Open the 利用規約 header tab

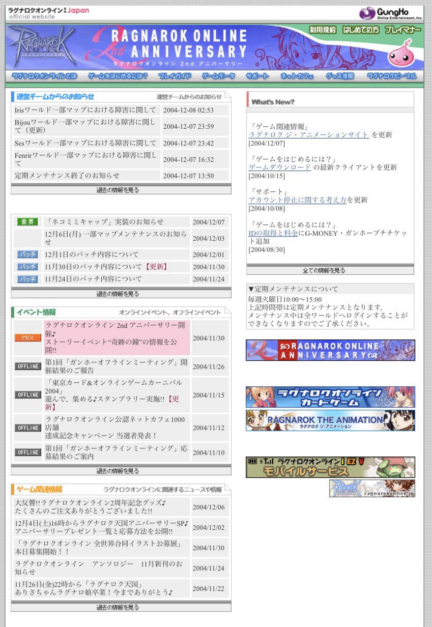[x=323, y=30]
